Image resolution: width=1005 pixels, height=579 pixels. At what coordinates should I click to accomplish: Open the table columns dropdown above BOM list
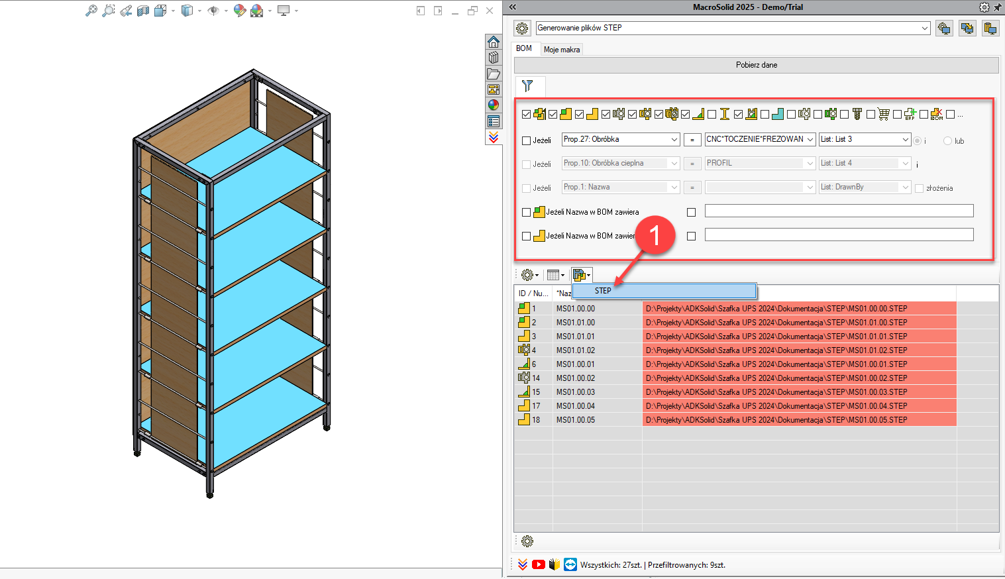pos(556,275)
